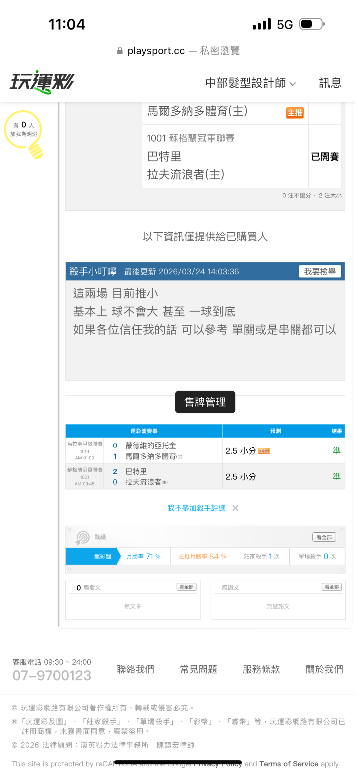Screen dimensions: 356x771
Task: Click 看全部 in the 戰績 panel
Action: click(x=324, y=537)
